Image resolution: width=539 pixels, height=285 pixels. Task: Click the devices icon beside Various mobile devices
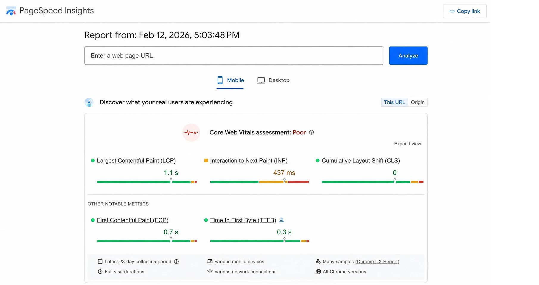coord(210,261)
